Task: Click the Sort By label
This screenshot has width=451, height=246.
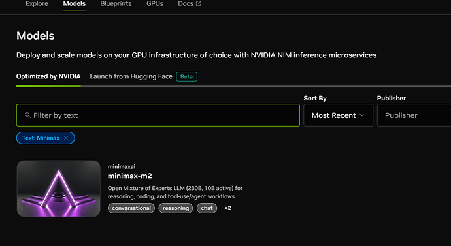Action: (315, 98)
